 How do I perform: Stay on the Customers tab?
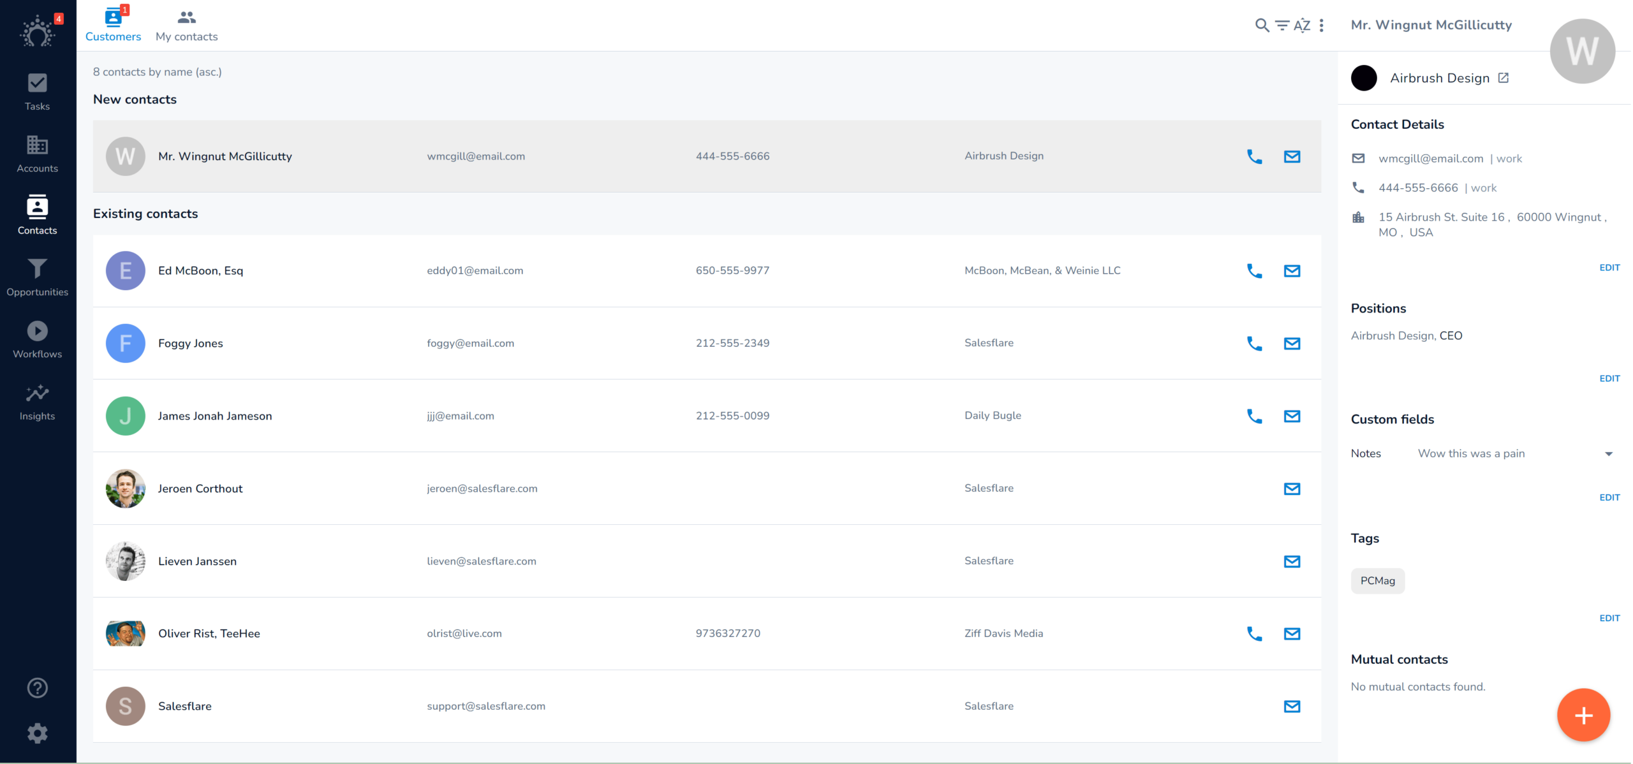click(113, 24)
